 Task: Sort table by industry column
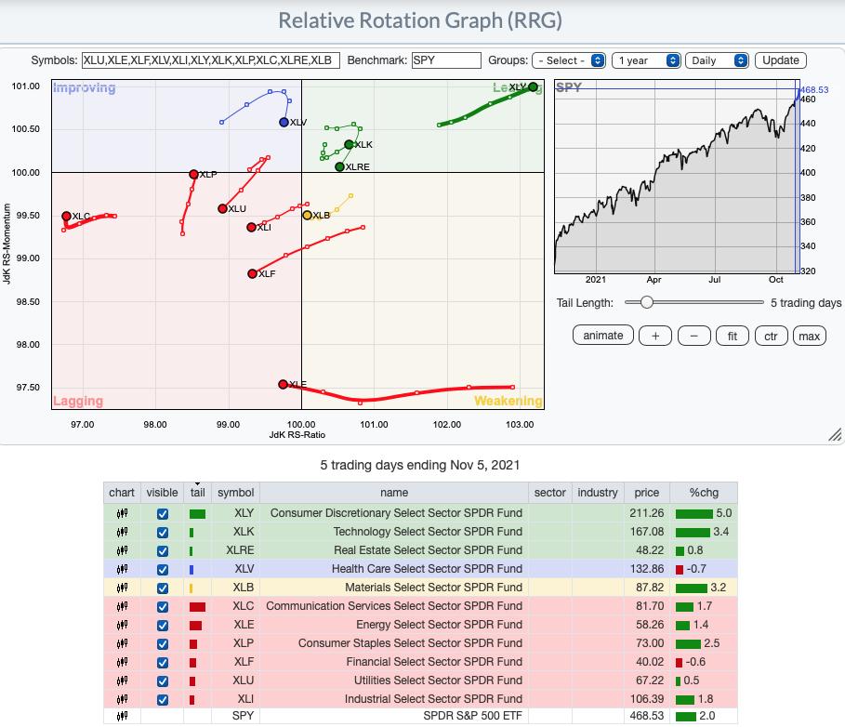[598, 493]
